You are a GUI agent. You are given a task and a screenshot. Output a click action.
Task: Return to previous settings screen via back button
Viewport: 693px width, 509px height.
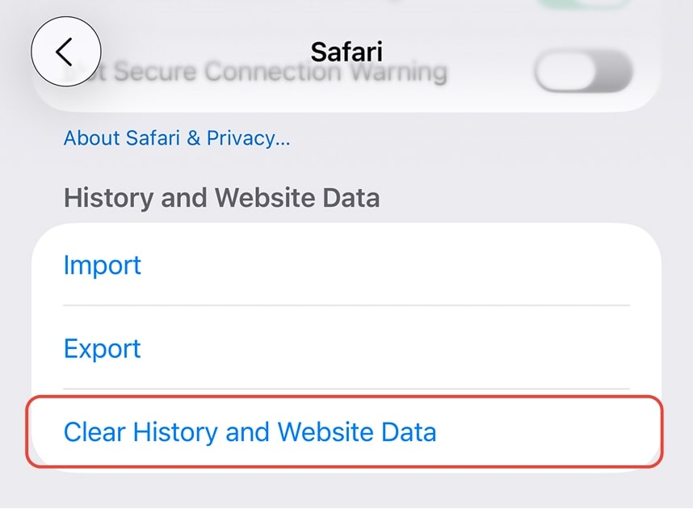(x=67, y=51)
